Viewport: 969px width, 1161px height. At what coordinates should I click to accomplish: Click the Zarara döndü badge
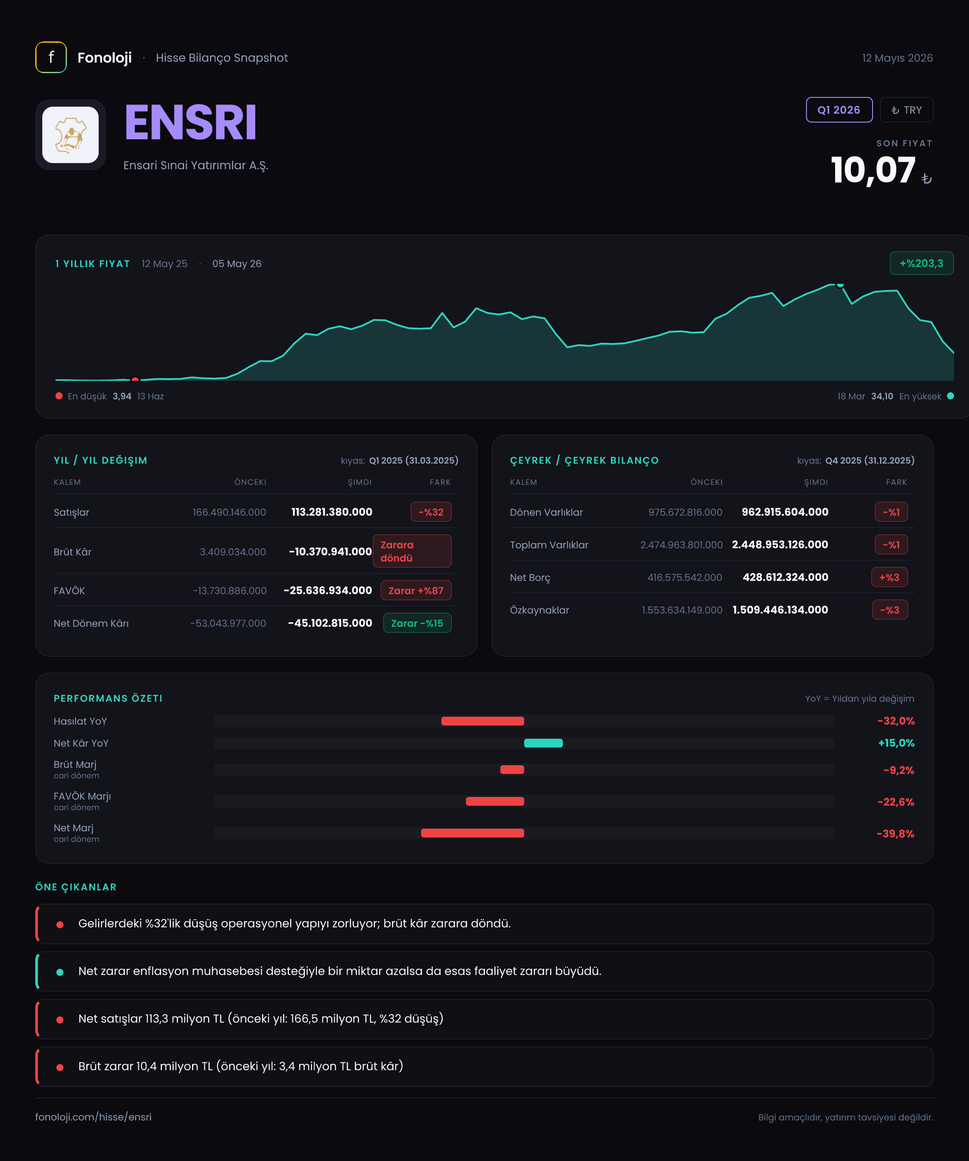click(x=412, y=551)
